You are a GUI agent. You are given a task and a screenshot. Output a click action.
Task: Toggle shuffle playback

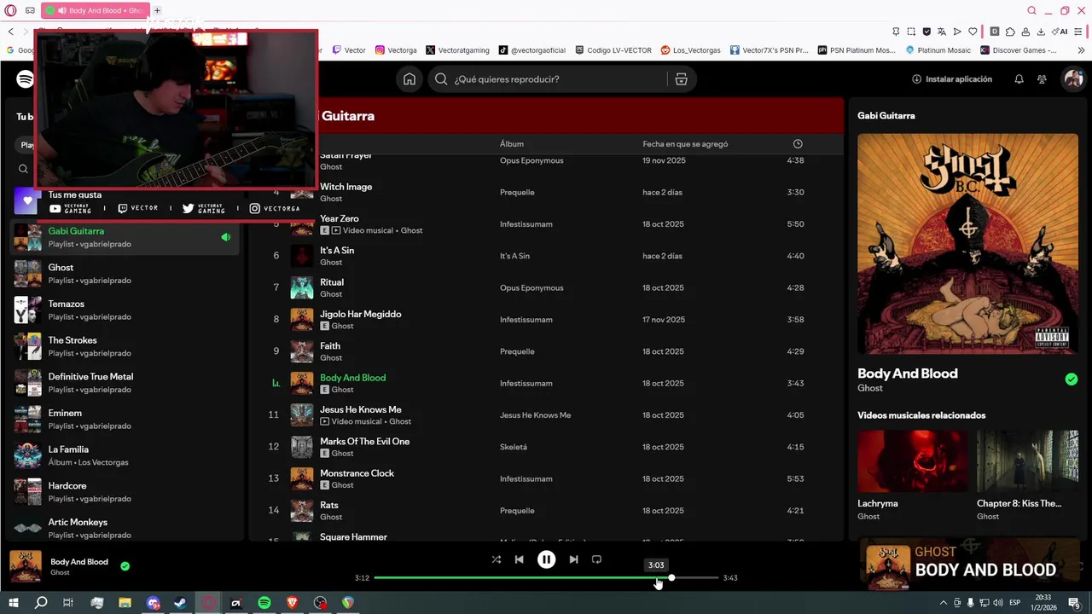point(496,559)
